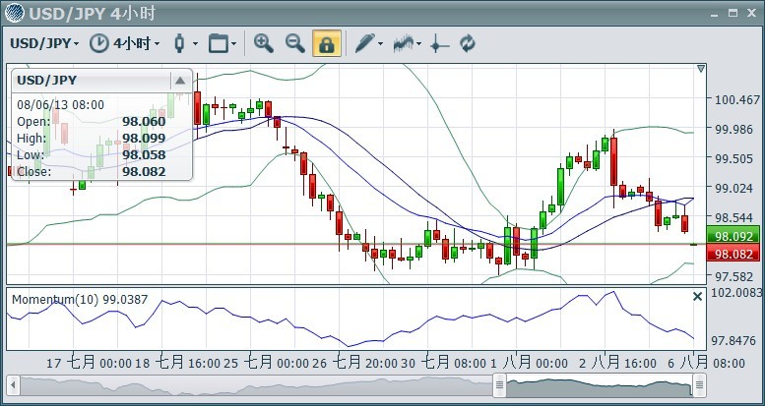Screen dimensions: 765x406
Task: Open the drawing tools dropdown arrow
Action: tap(381, 44)
